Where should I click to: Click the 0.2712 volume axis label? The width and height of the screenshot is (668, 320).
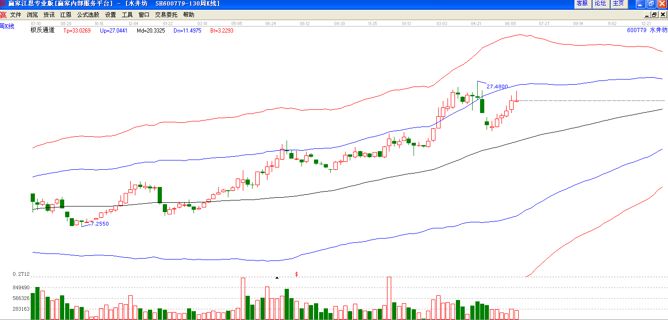click(x=21, y=274)
